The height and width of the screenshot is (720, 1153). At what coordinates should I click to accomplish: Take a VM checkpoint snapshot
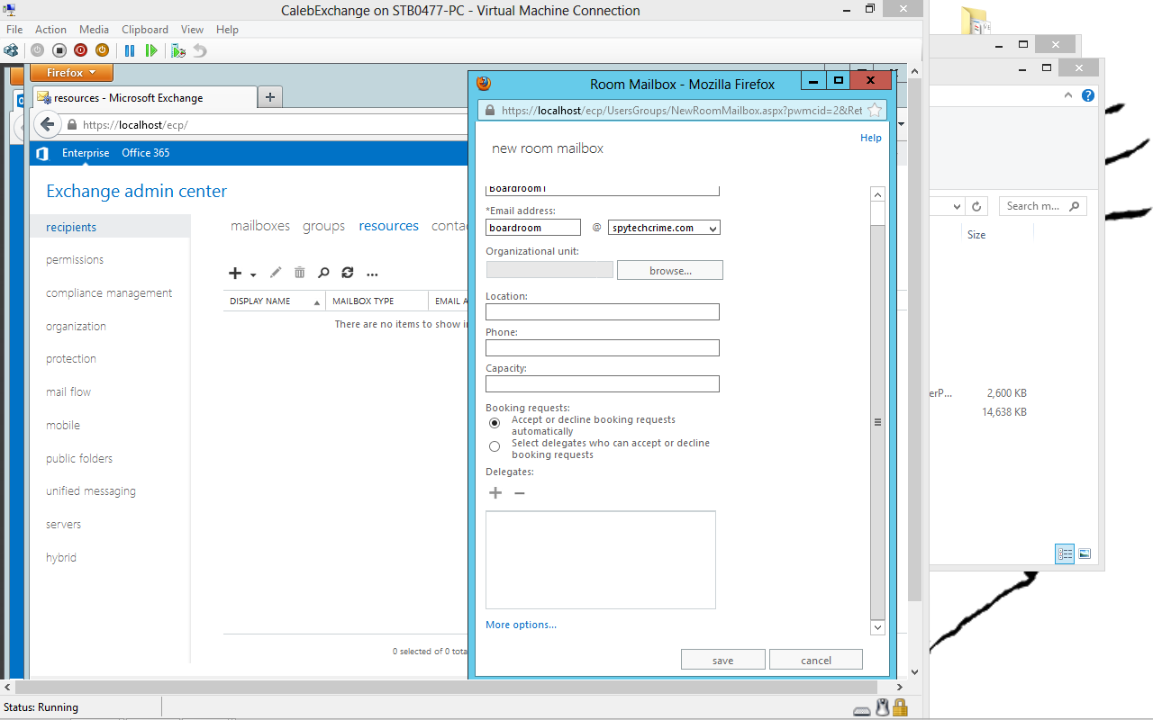(x=179, y=50)
